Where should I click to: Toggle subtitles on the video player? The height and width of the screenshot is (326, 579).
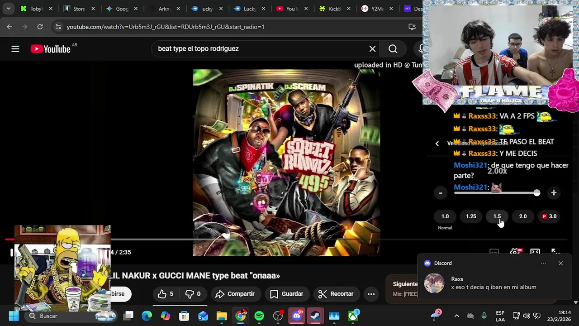(x=494, y=252)
